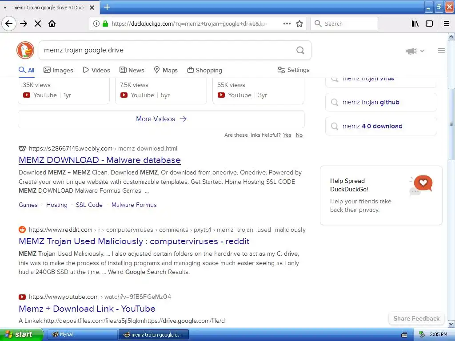Viewport: 455px width, 341px height.
Task: Select the All results tab
Action: [26, 70]
